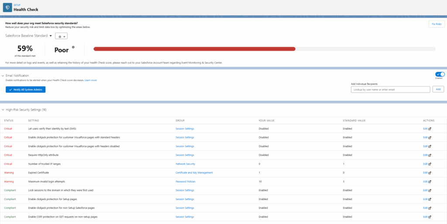Select 'Lock sessions to the domain' setting text
The width and height of the screenshot is (447, 224).
(x=61, y=190)
